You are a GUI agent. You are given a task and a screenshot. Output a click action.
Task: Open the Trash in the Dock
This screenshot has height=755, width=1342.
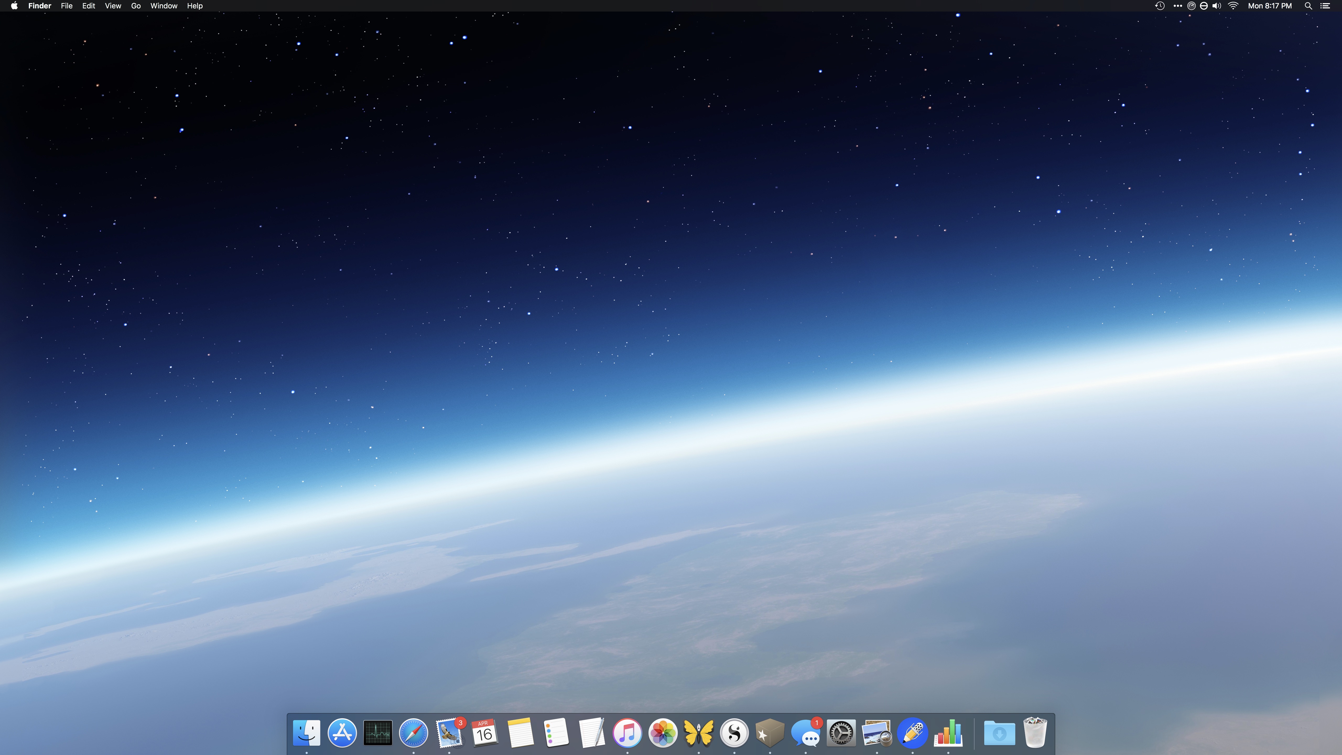pos(1035,733)
